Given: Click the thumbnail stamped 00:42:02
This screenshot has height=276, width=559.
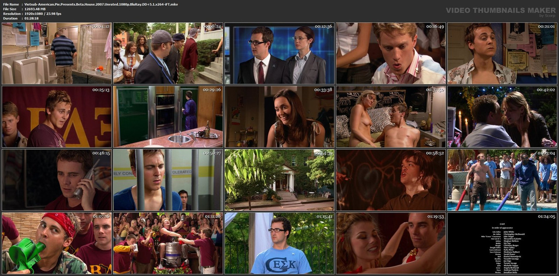Looking at the screenshot, I should pyautogui.click(x=502, y=117).
